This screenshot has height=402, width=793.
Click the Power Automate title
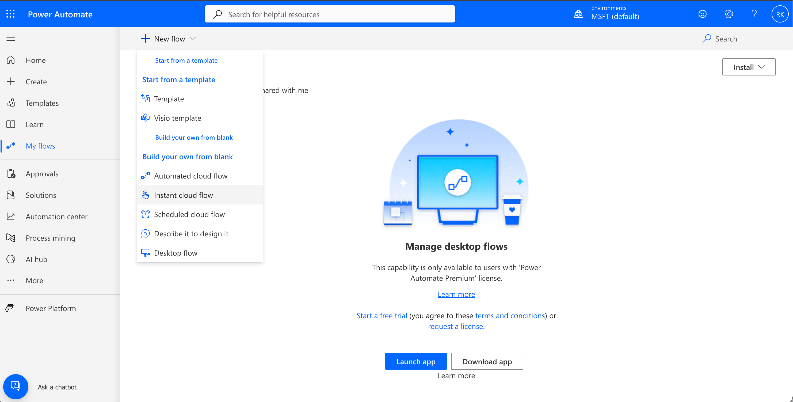tap(60, 14)
